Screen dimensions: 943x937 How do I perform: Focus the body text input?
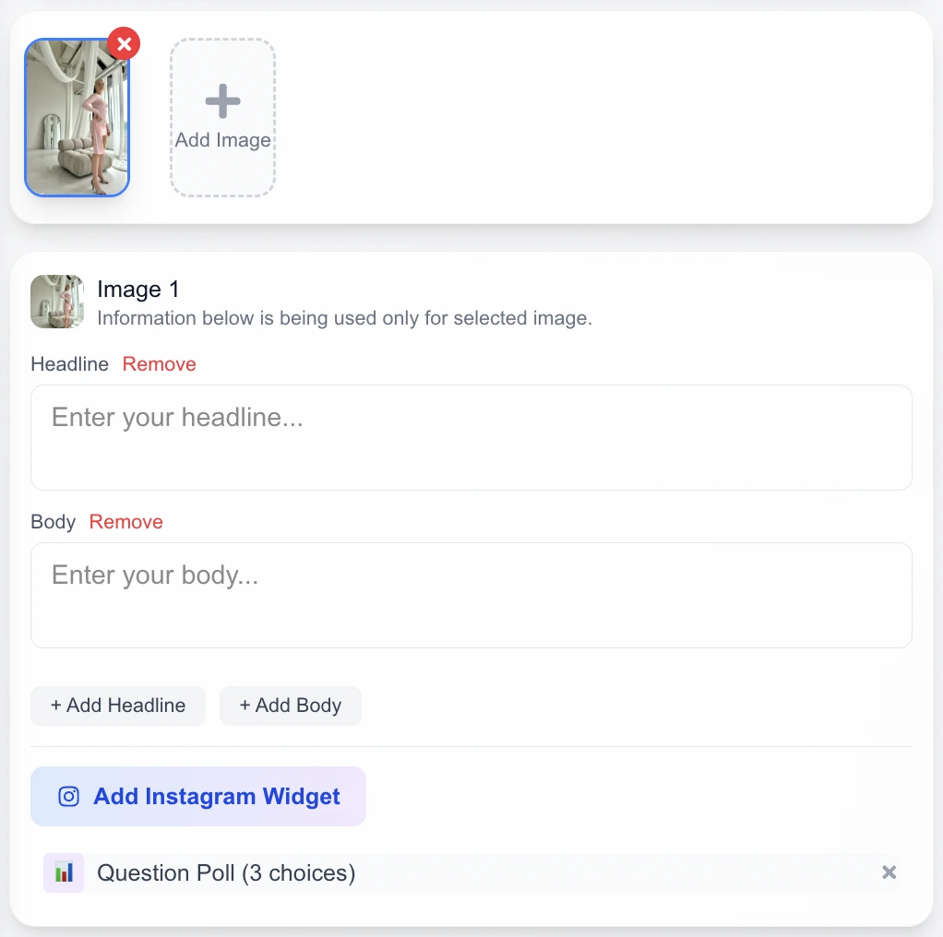coord(471,595)
